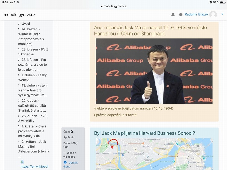Open čtení pro cestovatele a milovníky Asie

[32, 131]
